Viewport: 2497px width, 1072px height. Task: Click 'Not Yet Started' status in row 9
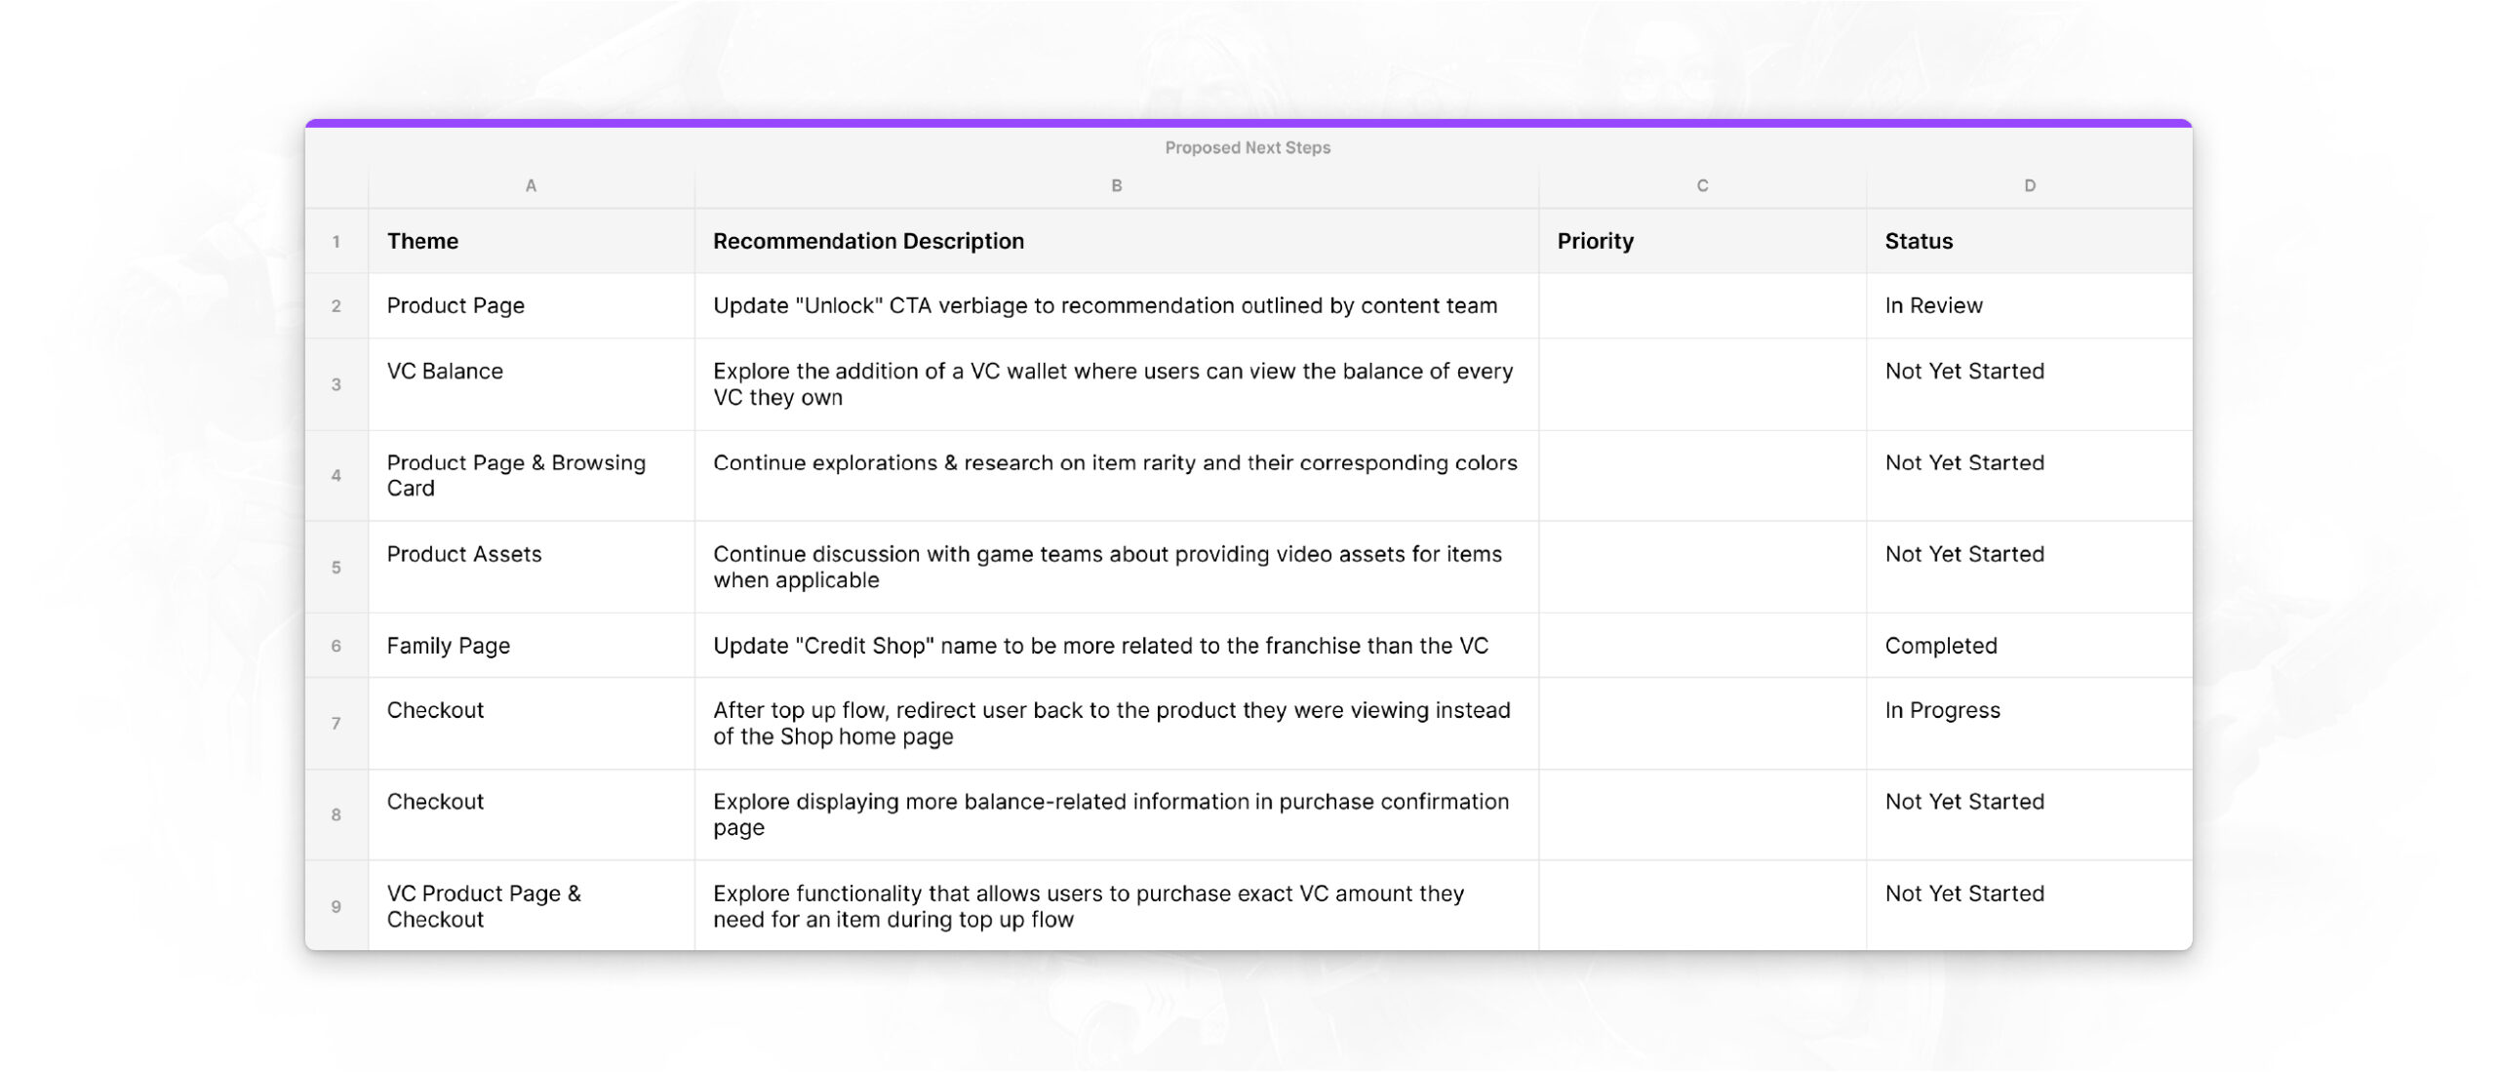point(2029,906)
